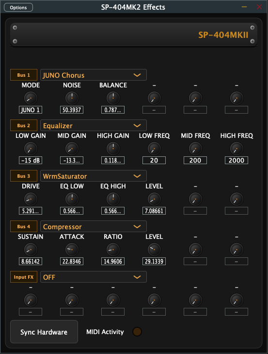Click the MID FREQ value 200
This screenshot has height=354, width=268.
195,160
